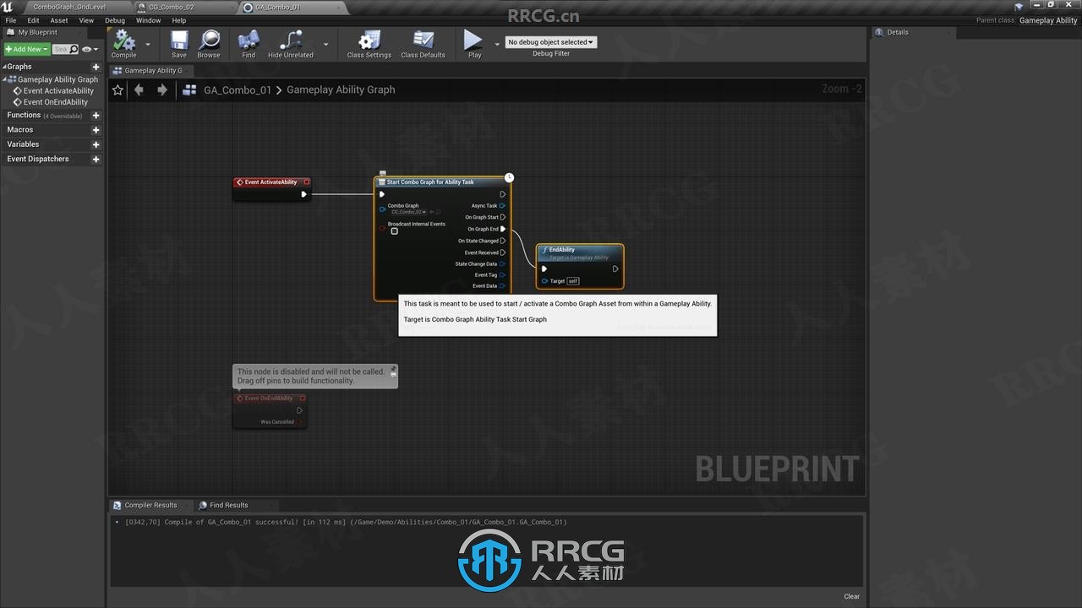This screenshot has width=1082, height=608.
Task: Click the Play toolbar icon
Action: (x=473, y=40)
